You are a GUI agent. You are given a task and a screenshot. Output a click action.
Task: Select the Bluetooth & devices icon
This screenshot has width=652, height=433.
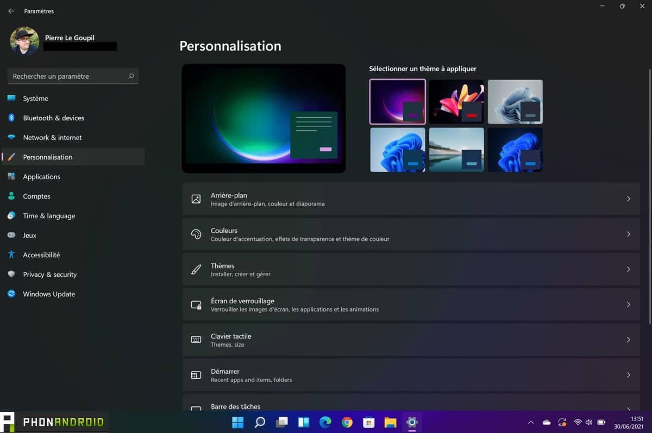coord(11,118)
